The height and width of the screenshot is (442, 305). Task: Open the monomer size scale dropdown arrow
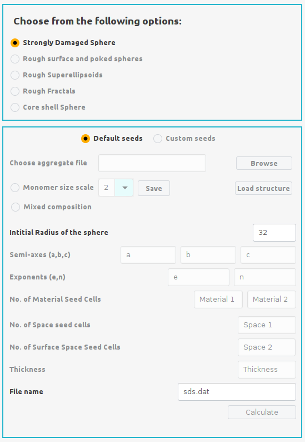tap(124, 188)
